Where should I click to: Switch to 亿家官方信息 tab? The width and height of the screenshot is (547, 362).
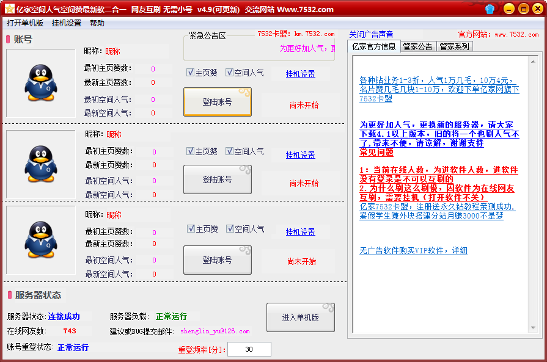click(x=373, y=46)
